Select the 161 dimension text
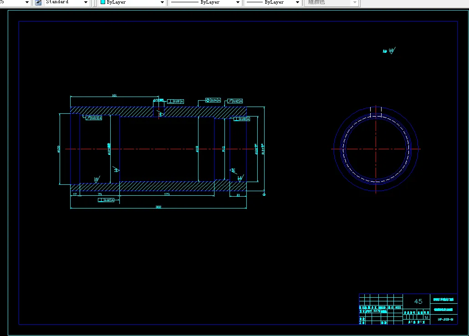Image resolution: width=469 pixels, height=336 pixels. 114,95
